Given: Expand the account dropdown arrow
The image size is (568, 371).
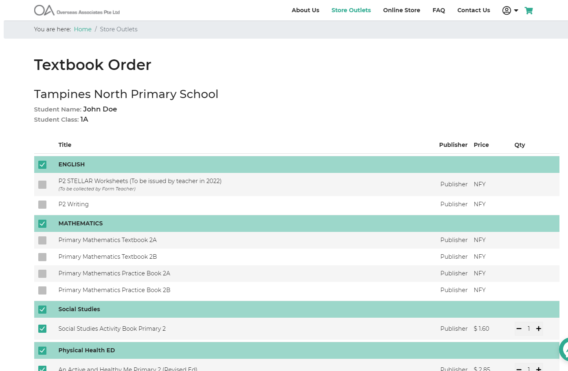Looking at the screenshot, I should [x=516, y=11].
